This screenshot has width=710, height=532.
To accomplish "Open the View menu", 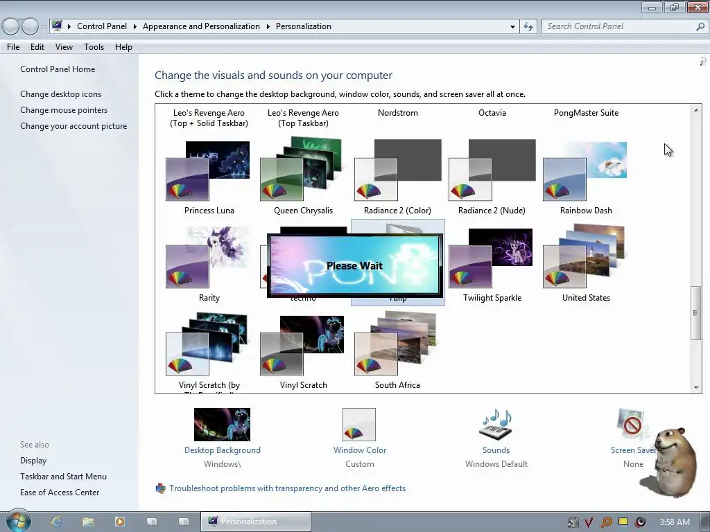I will (64, 47).
